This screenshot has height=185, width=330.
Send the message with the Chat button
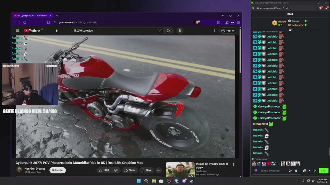[x=324, y=171]
